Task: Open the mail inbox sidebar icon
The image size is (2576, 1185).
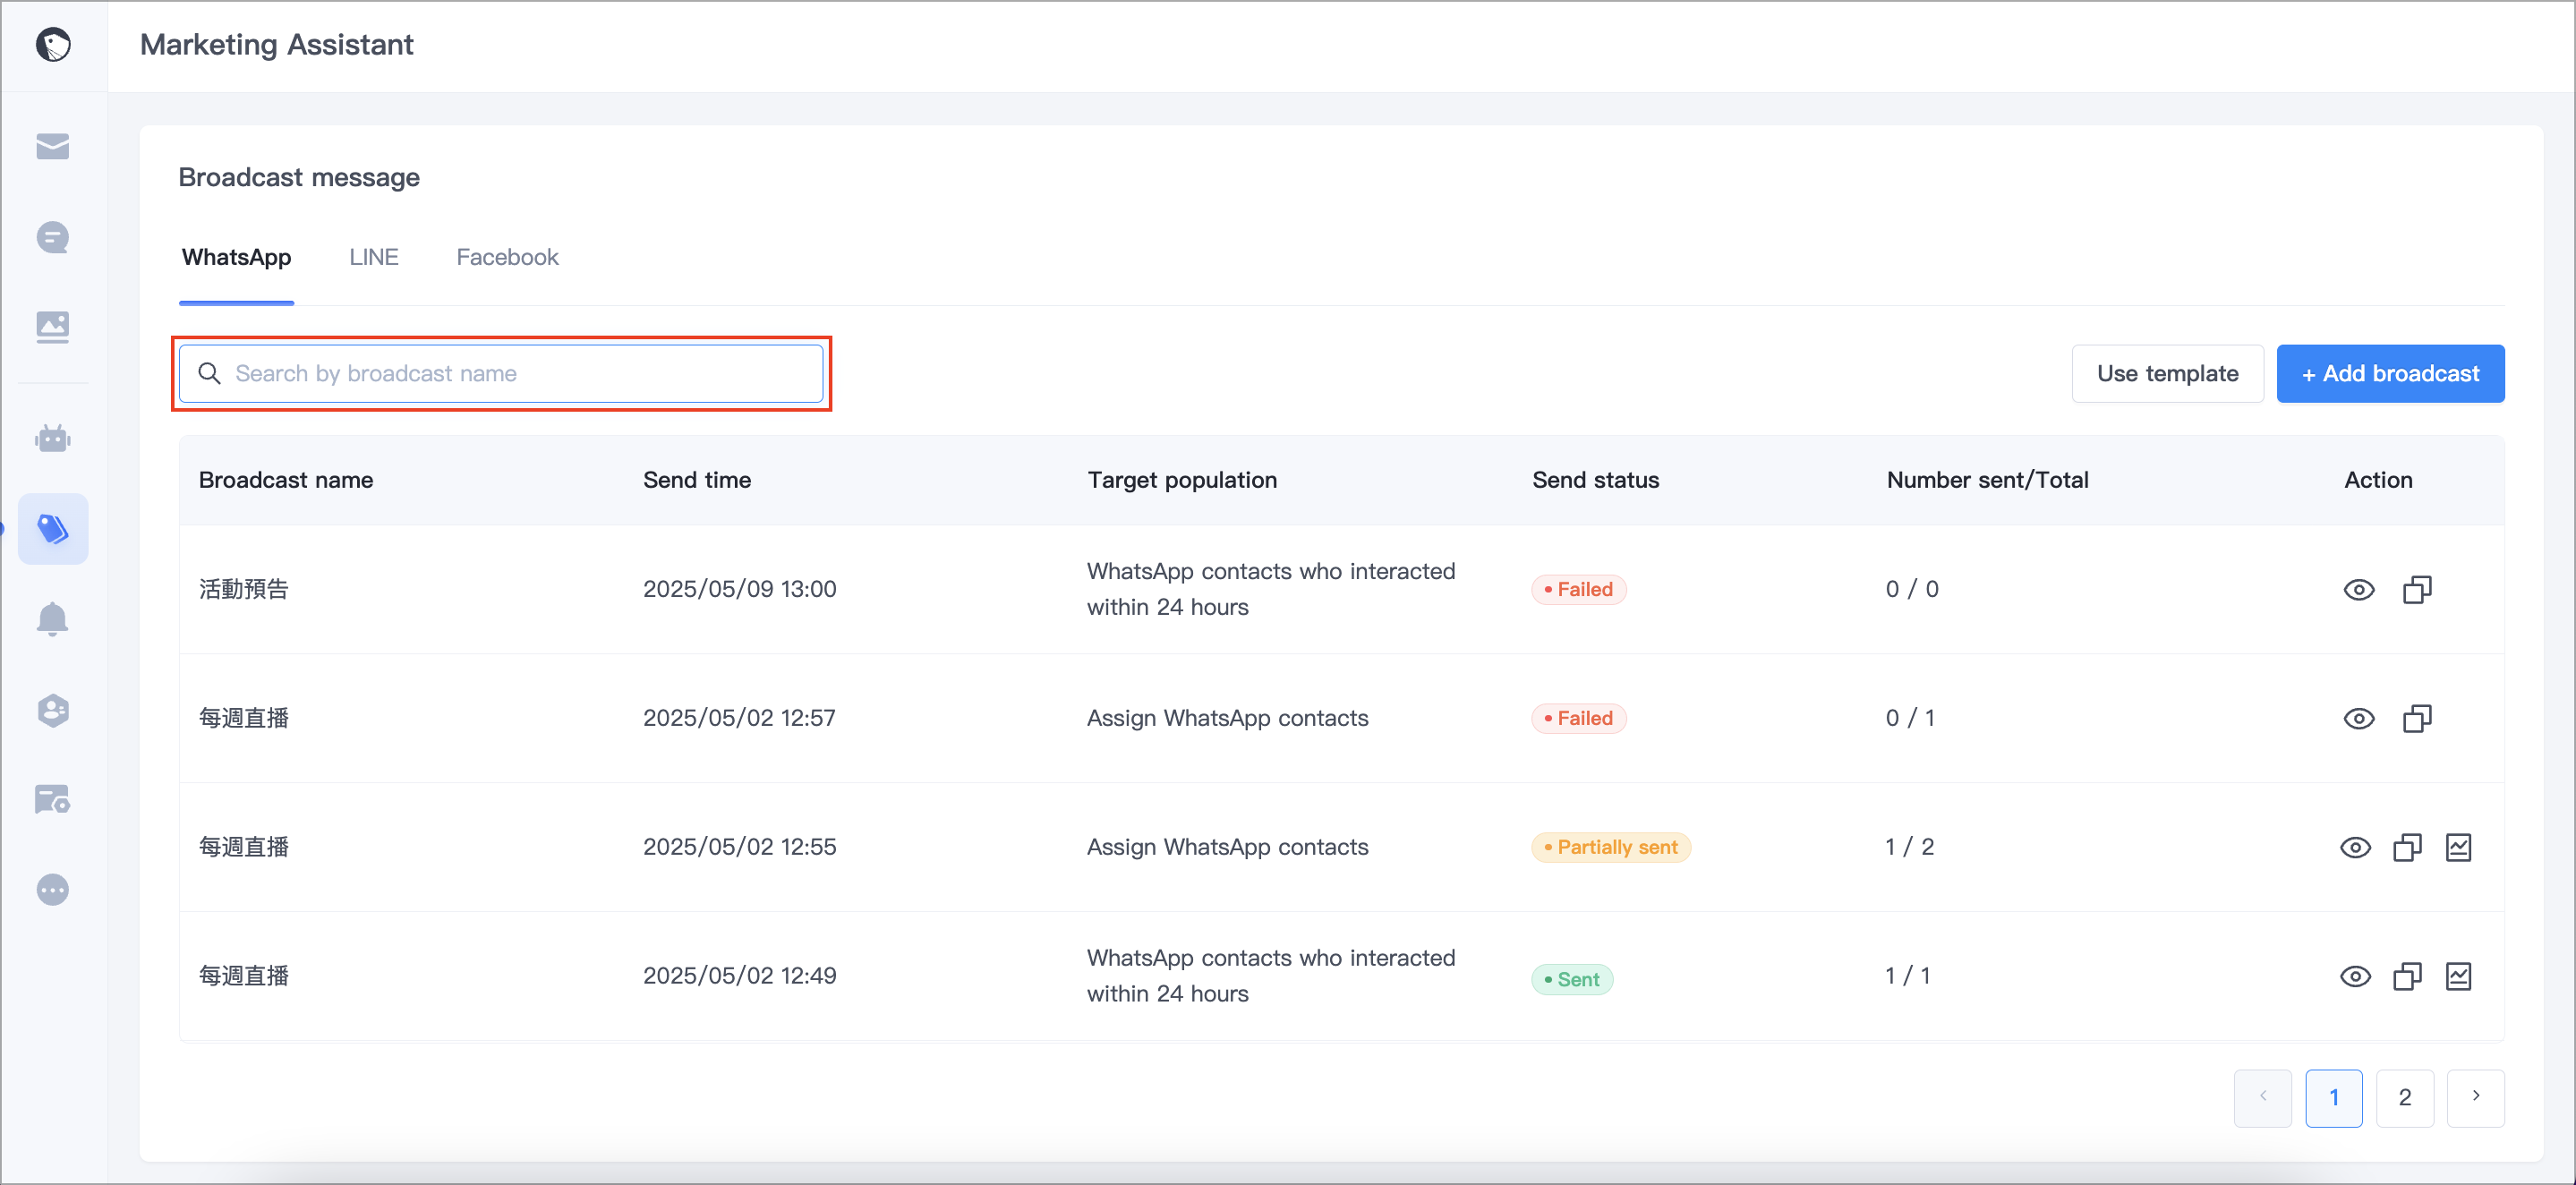Action: [x=52, y=147]
